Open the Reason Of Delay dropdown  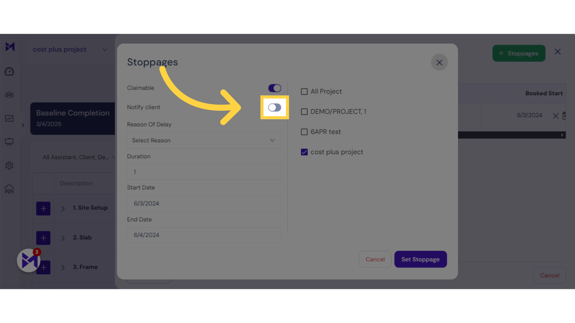tap(203, 140)
